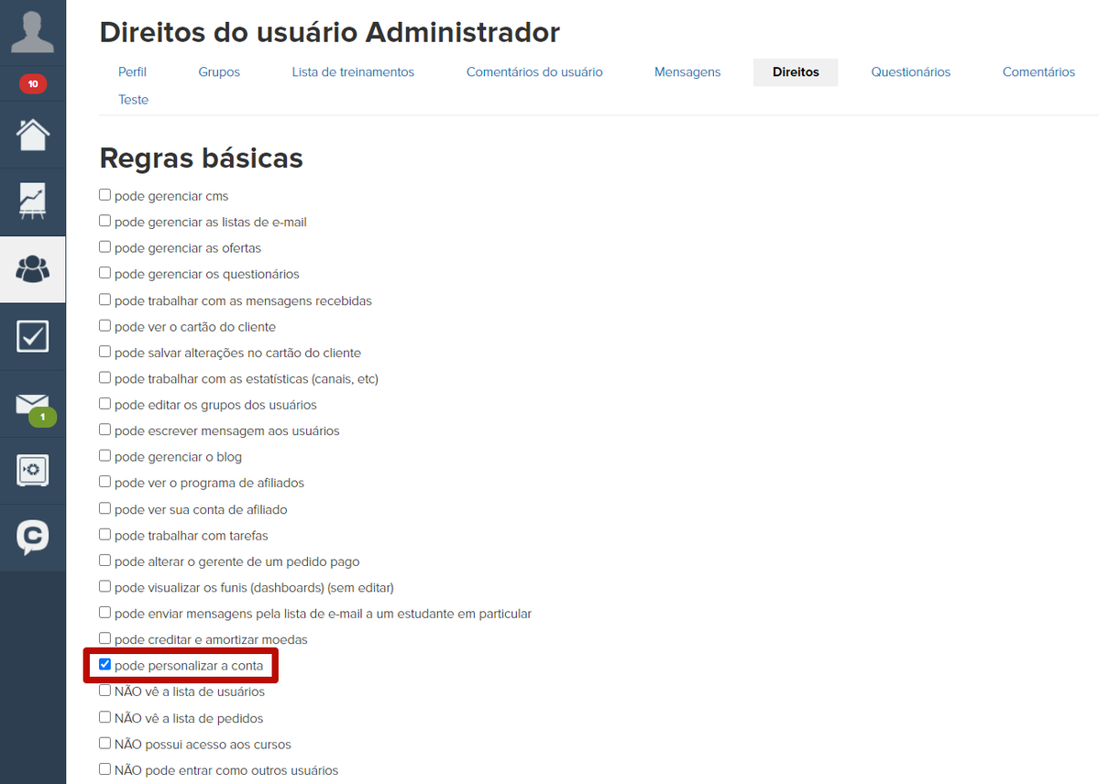Check 'pode gerenciar as listas de e-mail'
This screenshot has height=784, width=1099.
[105, 221]
